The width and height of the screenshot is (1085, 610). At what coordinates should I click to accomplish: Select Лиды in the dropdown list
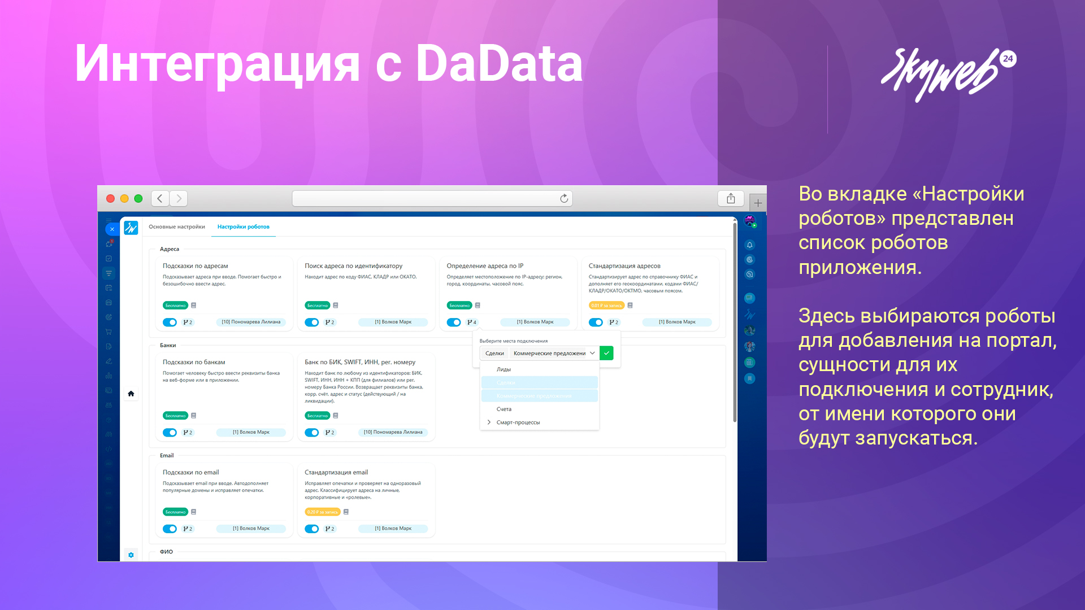(504, 369)
